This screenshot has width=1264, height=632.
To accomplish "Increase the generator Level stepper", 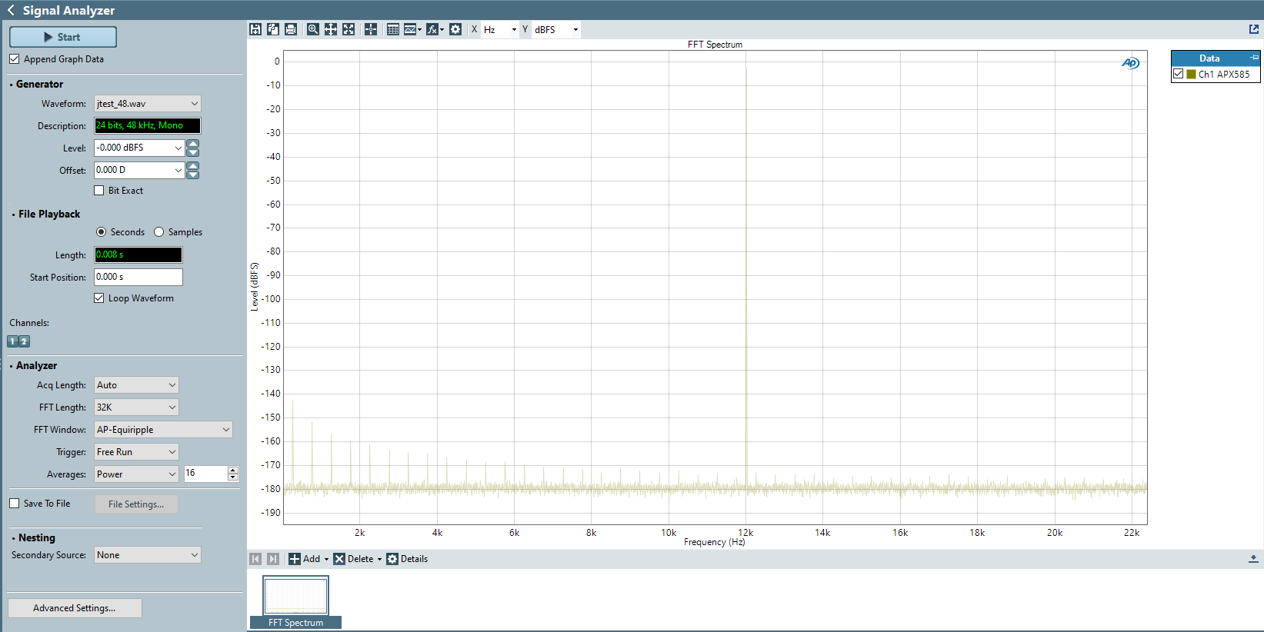I will pyautogui.click(x=193, y=144).
